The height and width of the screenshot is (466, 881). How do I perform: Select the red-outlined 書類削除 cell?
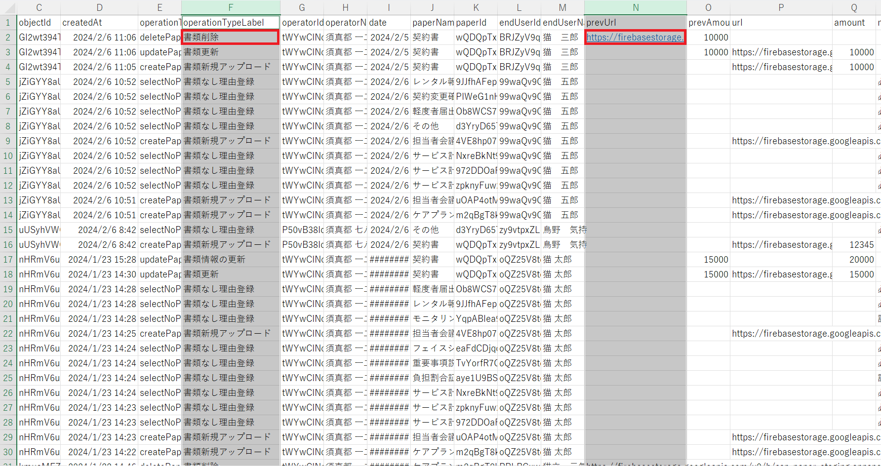(x=231, y=38)
